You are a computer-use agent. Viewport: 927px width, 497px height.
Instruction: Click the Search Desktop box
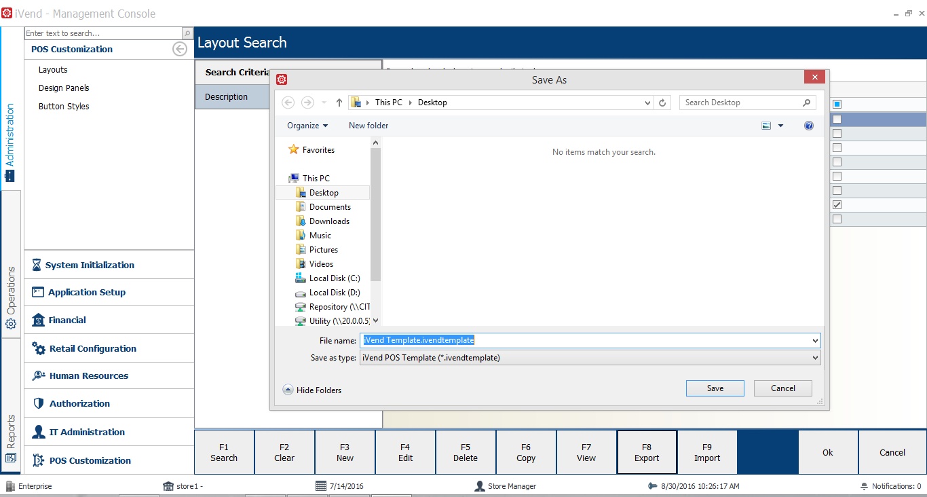(748, 103)
